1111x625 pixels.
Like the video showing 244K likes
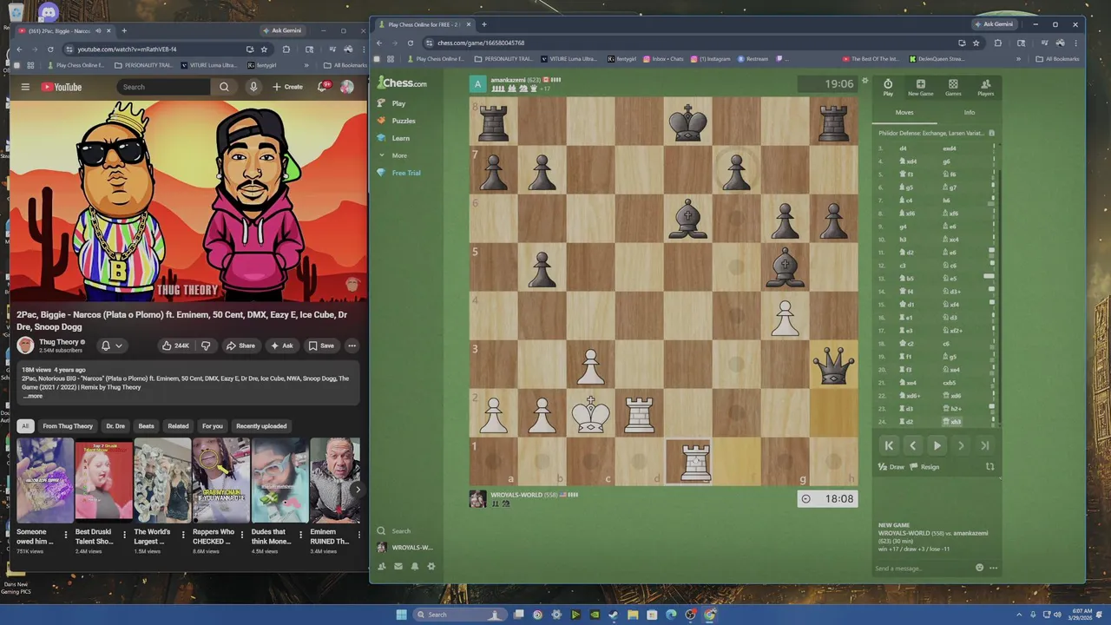pyautogui.click(x=175, y=345)
